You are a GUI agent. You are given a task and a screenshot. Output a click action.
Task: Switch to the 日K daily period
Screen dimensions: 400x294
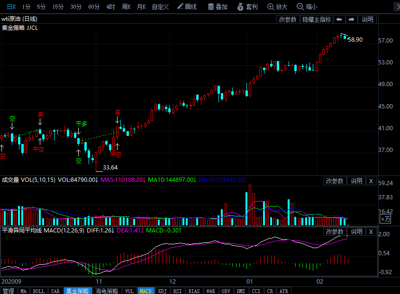click(x=11, y=7)
